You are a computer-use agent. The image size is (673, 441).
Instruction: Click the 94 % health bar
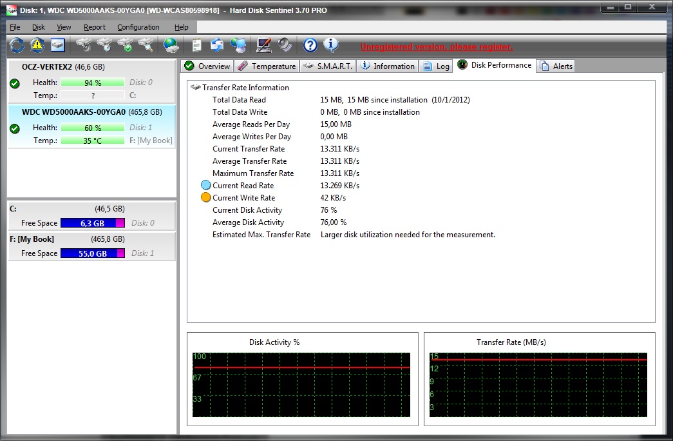(x=93, y=83)
